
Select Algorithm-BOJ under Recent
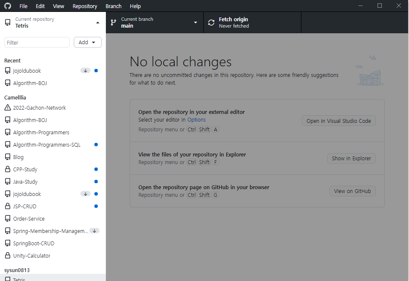53,83
